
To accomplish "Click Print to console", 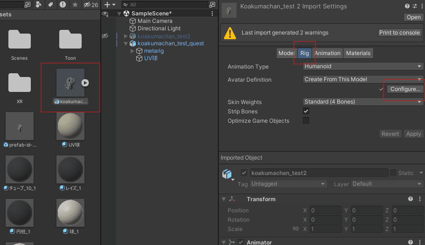I will point(399,33).
